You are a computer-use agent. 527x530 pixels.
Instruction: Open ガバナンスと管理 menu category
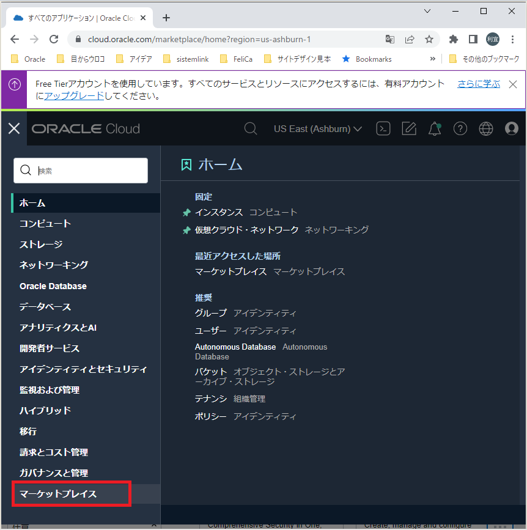click(x=54, y=473)
